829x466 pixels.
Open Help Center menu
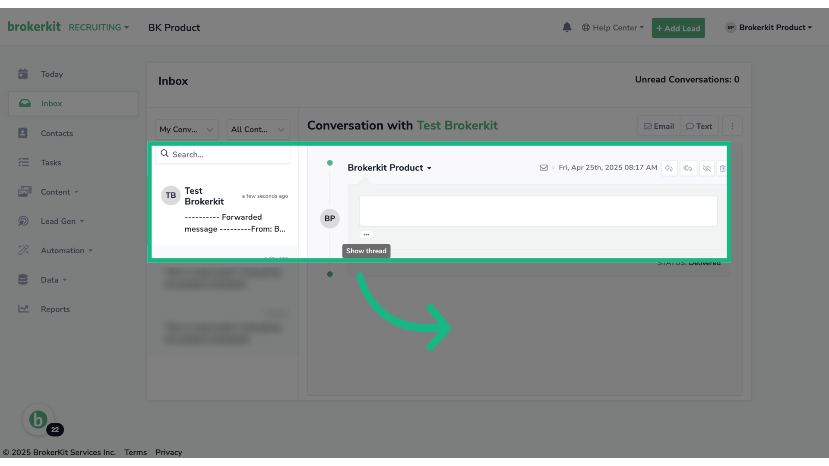tap(613, 28)
